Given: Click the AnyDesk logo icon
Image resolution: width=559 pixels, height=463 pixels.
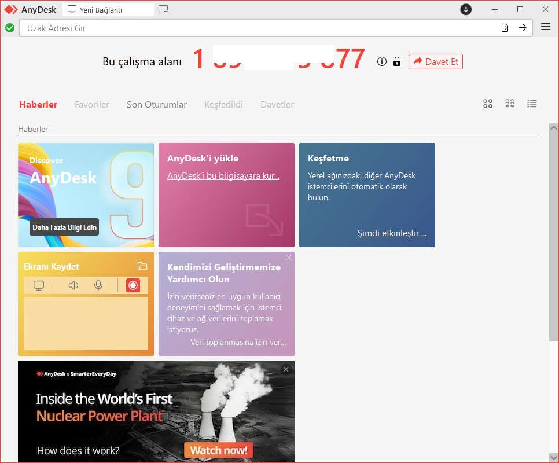Looking at the screenshot, I should [10, 10].
